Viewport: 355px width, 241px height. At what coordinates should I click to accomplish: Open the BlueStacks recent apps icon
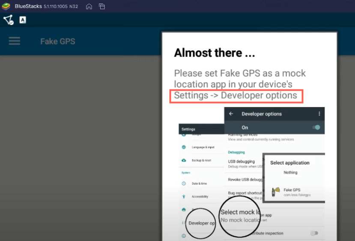pos(102,6)
